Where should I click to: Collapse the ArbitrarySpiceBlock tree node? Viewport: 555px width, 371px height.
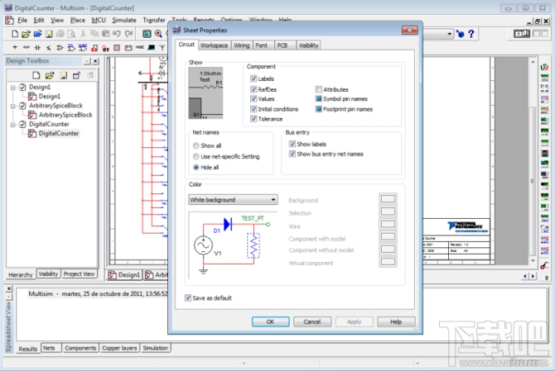(12, 106)
